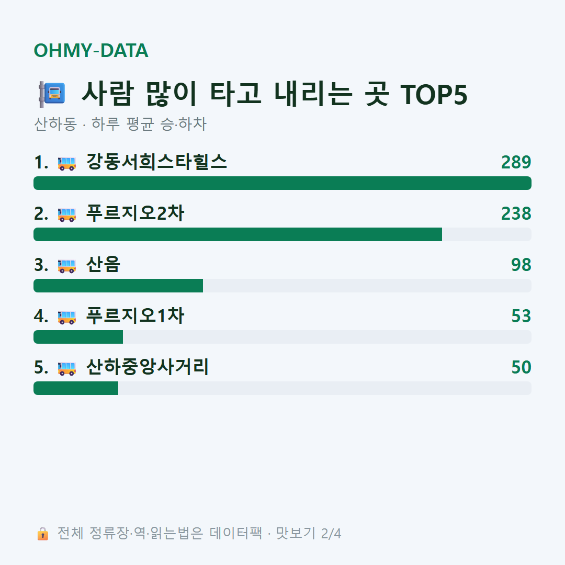Screen dimensions: 565x565
Task: Click the bus icon next to 강동서희스타힐스
Action: point(67,163)
